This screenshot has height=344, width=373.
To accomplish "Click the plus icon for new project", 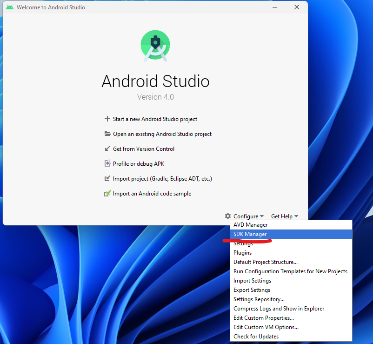I will point(107,119).
